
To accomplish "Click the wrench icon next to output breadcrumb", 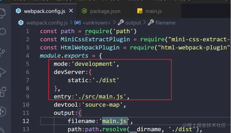I will tap(121, 22).
